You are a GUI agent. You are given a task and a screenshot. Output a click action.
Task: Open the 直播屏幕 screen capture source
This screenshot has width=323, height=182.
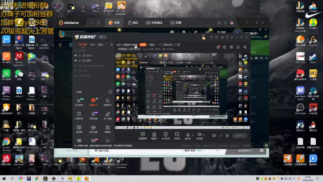point(143,136)
